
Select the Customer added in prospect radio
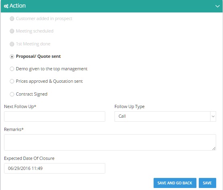tap(12, 18)
